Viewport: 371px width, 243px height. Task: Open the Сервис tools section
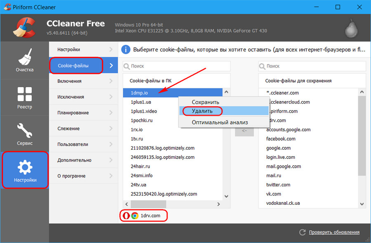pyautogui.click(x=24, y=134)
